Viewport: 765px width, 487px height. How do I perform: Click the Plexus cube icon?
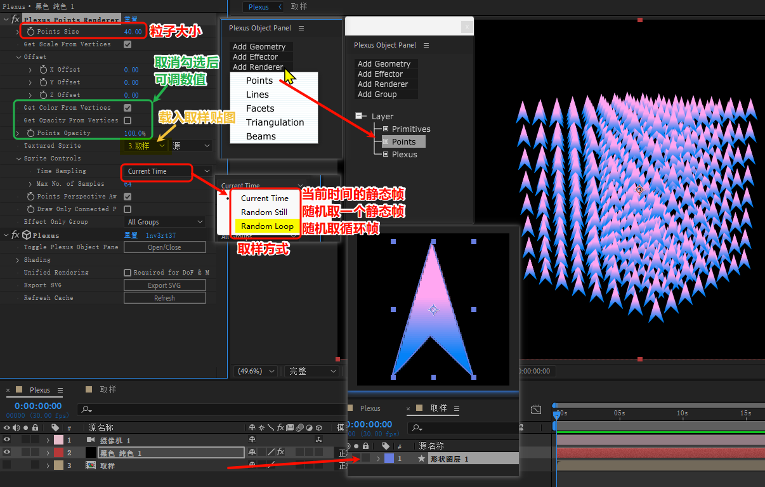point(27,235)
